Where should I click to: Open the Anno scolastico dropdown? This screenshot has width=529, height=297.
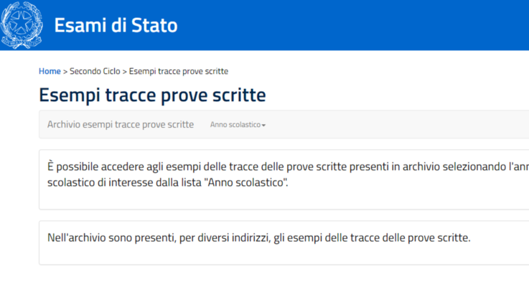point(238,125)
